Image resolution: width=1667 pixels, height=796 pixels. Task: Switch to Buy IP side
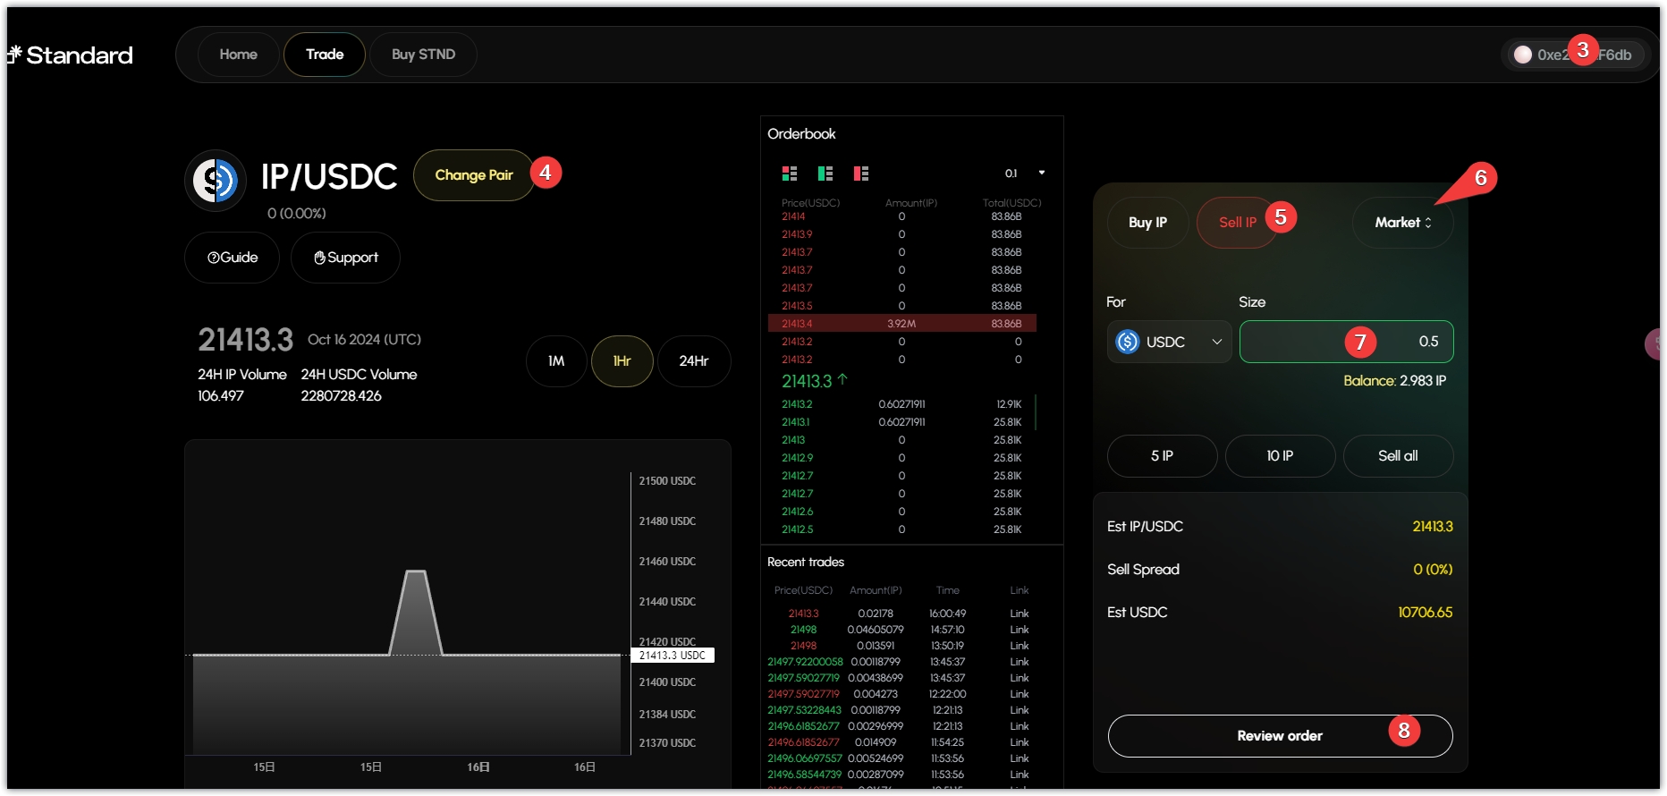click(x=1147, y=223)
